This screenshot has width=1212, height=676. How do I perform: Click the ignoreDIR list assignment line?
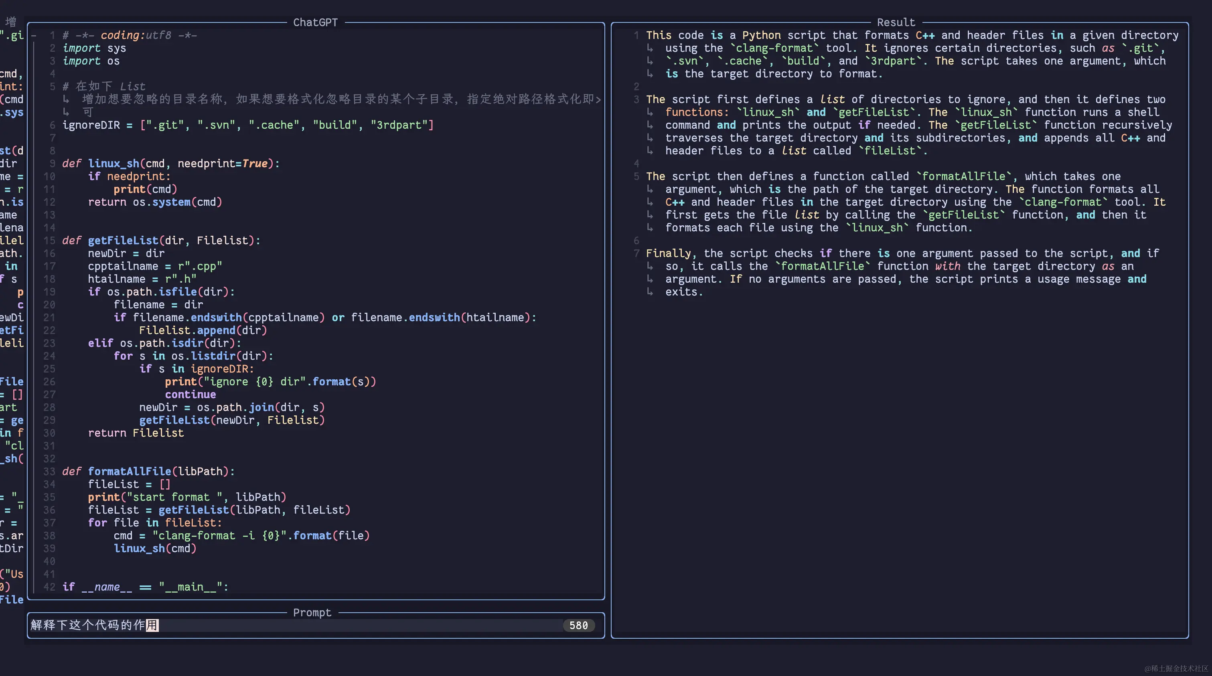[248, 125]
